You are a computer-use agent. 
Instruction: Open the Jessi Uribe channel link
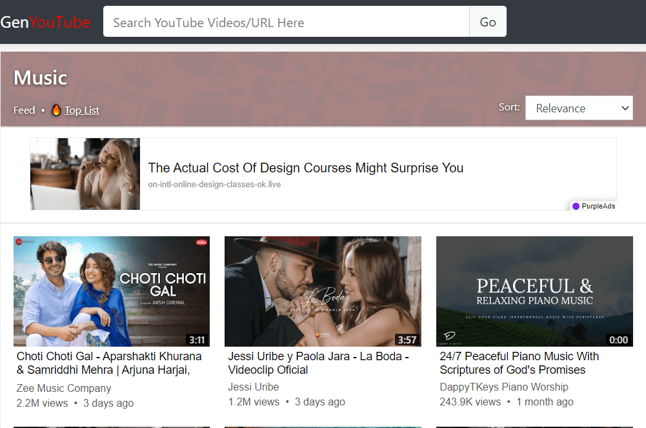click(x=254, y=387)
